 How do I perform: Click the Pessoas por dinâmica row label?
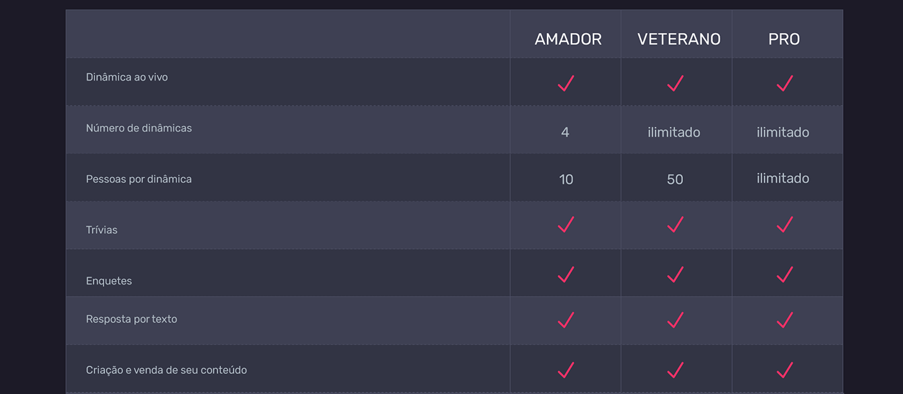pyautogui.click(x=139, y=179)
